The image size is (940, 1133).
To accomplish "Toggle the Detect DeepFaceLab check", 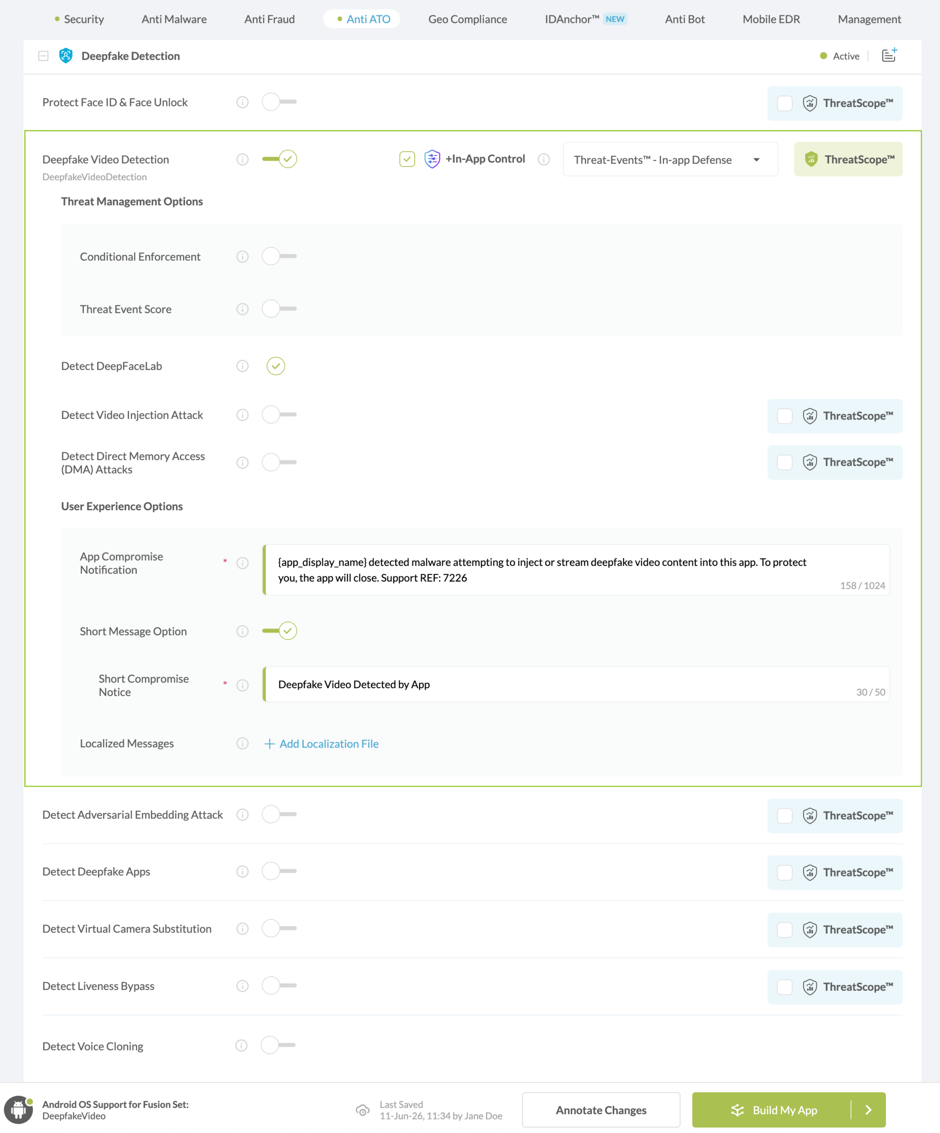I will tap(276, 366).
